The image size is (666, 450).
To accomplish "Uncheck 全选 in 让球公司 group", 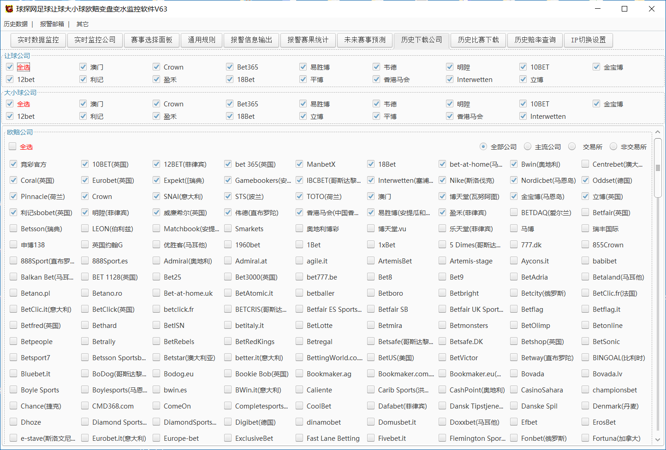I will [10, 67].
